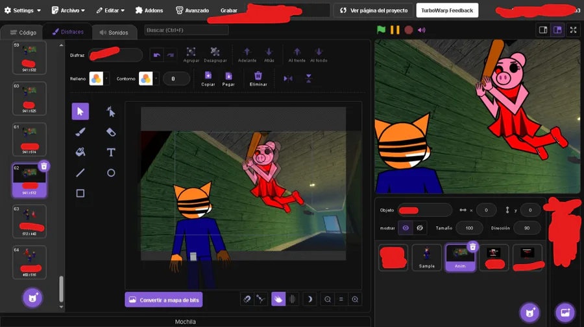Click the green flag to run
Viewport: 584px width, 327px height.
click(x=381, y=30)
